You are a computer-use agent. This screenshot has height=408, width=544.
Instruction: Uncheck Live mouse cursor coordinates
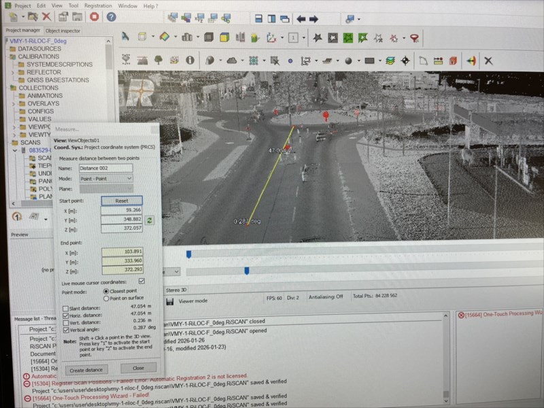pyautogui.click(x=141, y=281)
